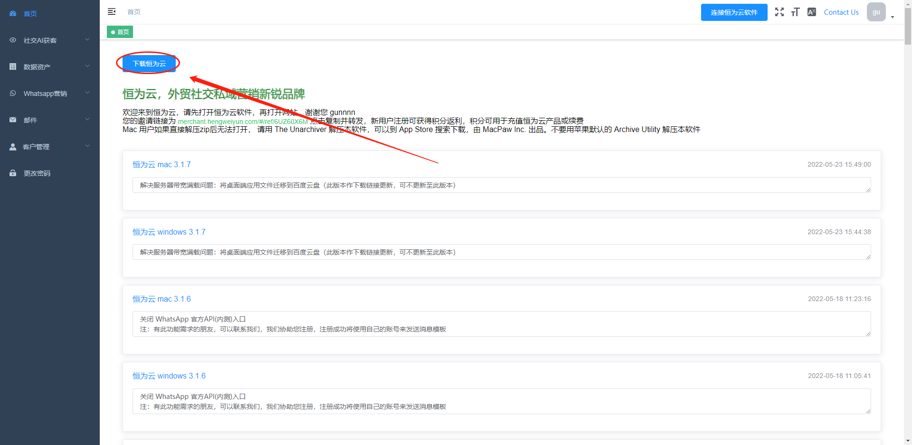The width and height of the screenshot is (912, 445).
Task: Open the merchant.hengweiyun.com invitation link
Action: 243,122
